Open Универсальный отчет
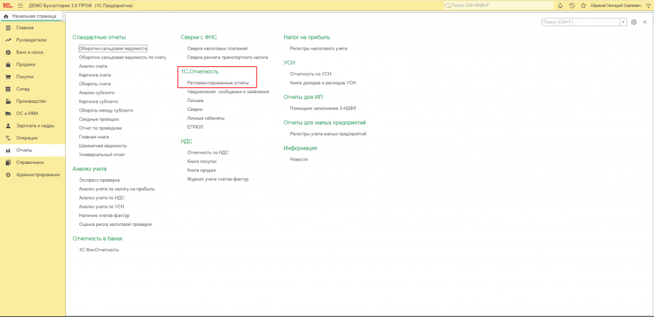The image size is (654, 317). pyautogui.click(x=102, y=154)
